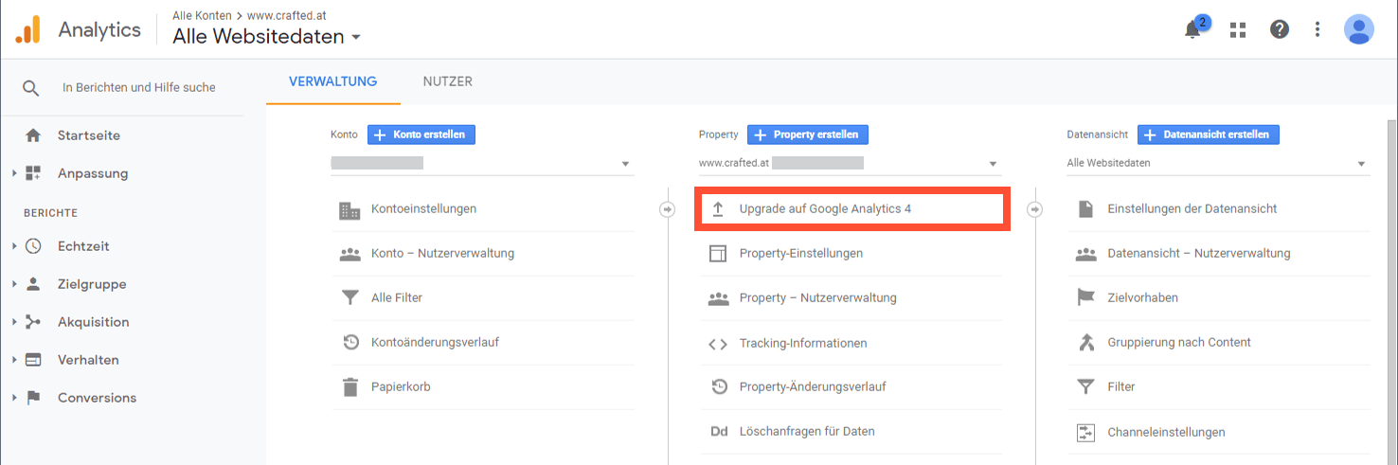
Task: Click the Conversions flag icon
Action: 33,398
